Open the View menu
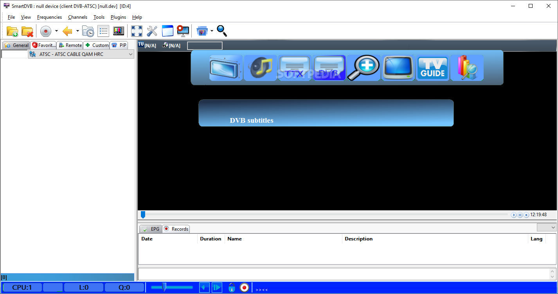Image resolution: width=558 pixels, height=294 pixels. pos(26,17)
